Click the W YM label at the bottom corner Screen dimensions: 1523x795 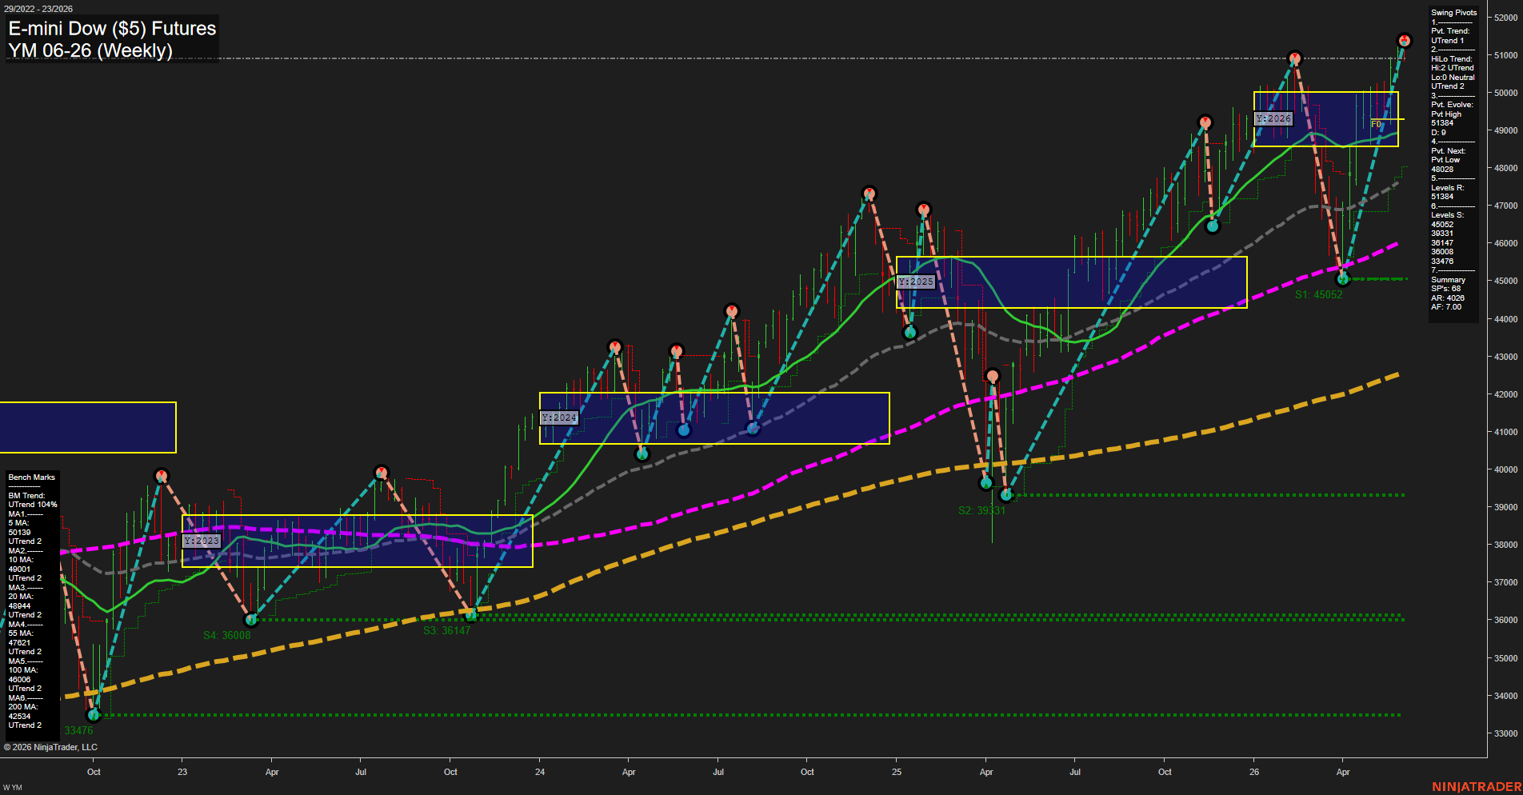pyautogui.click(x=13, y=788)
